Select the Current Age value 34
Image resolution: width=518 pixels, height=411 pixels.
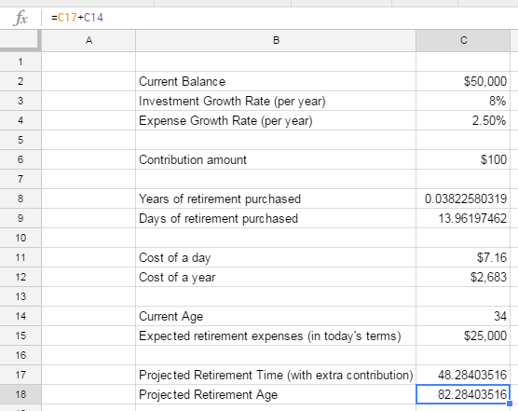463,316
